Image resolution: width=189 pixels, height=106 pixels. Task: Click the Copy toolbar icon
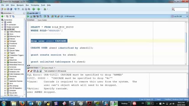[x=26, y=9]
